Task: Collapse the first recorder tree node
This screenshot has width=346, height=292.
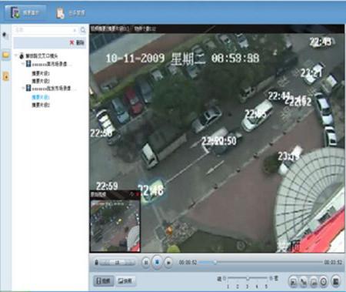Action: 22,63
